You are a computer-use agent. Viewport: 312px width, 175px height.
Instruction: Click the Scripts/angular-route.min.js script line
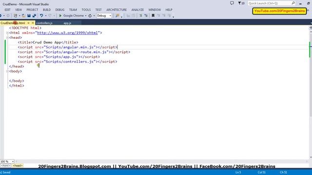click(x=74, y=52)
